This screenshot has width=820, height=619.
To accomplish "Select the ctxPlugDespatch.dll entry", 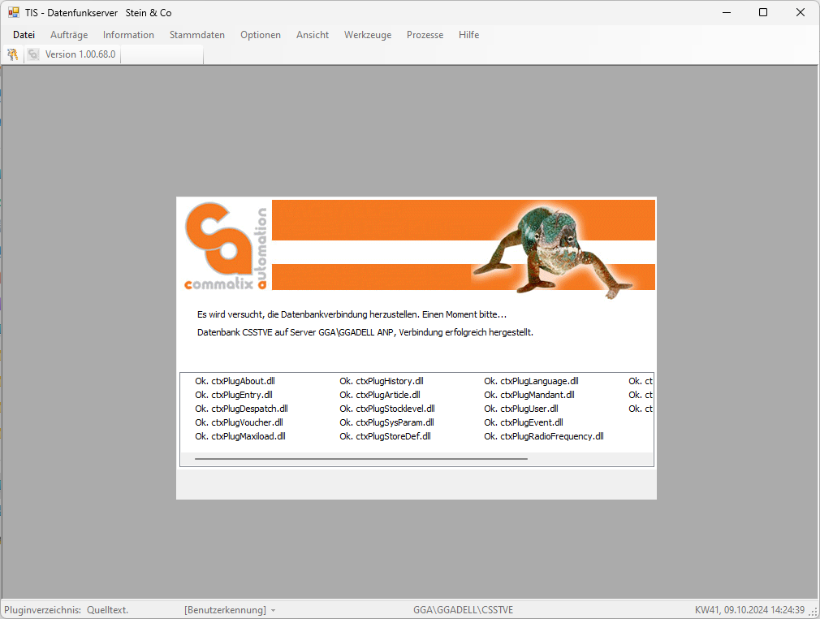I will (242, 409).
